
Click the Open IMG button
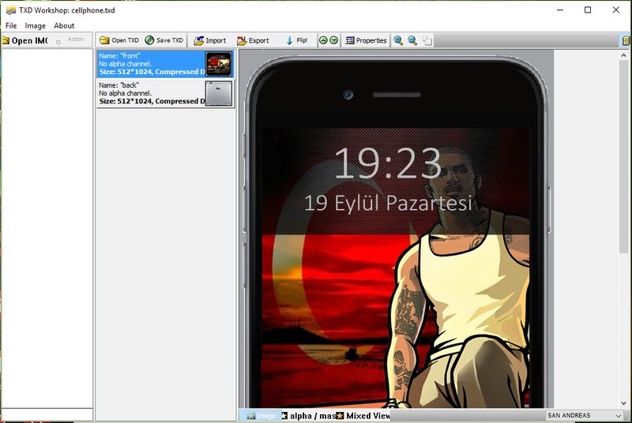pos(25,41)
